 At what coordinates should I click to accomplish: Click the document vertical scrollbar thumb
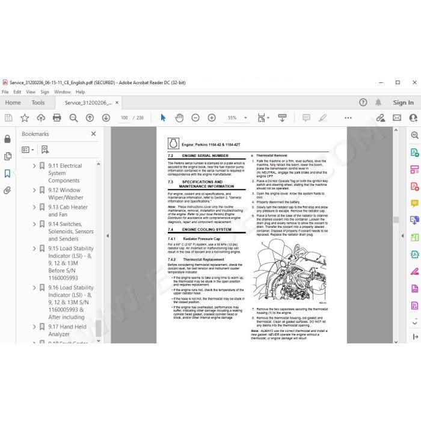(x=396, y=220)
